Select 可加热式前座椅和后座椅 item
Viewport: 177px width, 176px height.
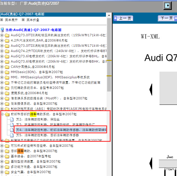pyautogui.click(x=42, y=146)
